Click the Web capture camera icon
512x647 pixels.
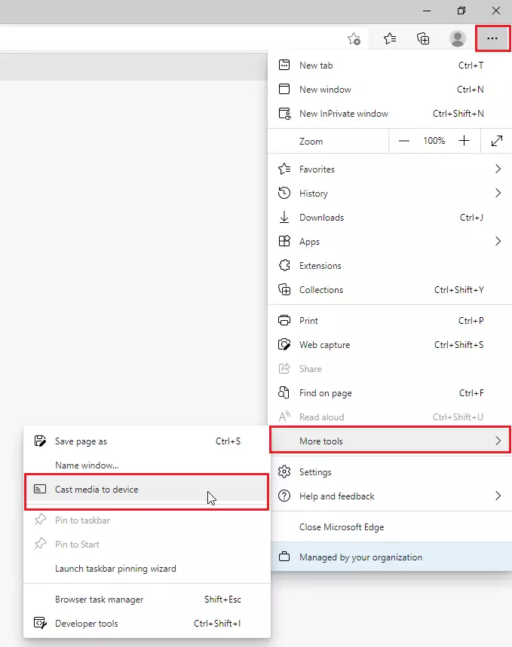[284, 344]
